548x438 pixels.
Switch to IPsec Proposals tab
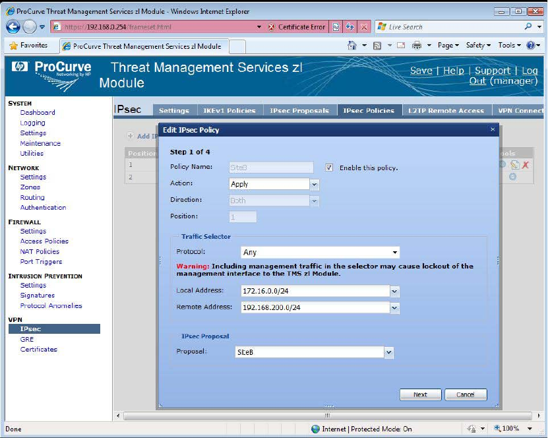(x=299, y=110)
